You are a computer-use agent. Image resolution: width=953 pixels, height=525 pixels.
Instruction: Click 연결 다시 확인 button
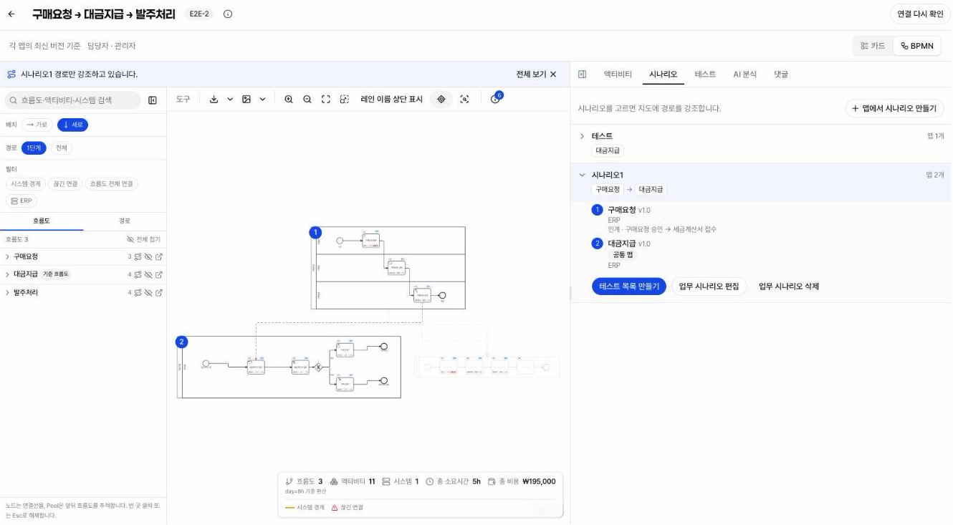click(921, 14)
